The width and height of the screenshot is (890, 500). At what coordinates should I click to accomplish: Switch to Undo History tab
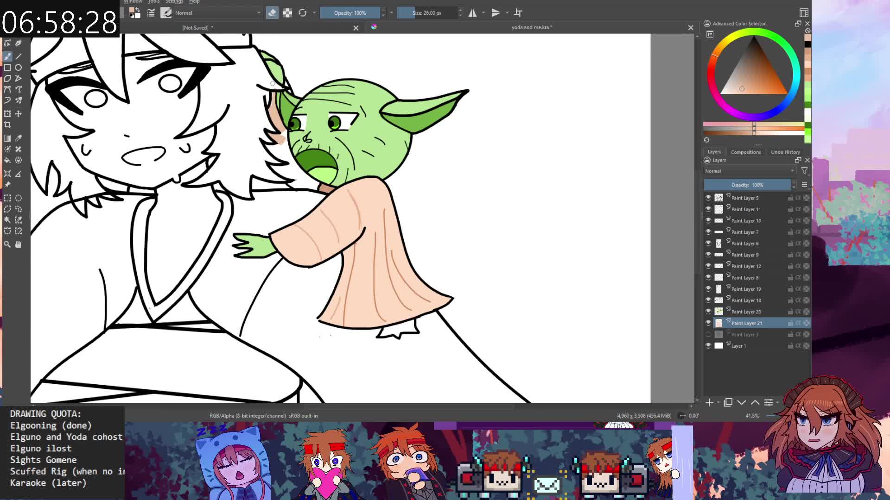pyautogui.click(x=785, y=152)
